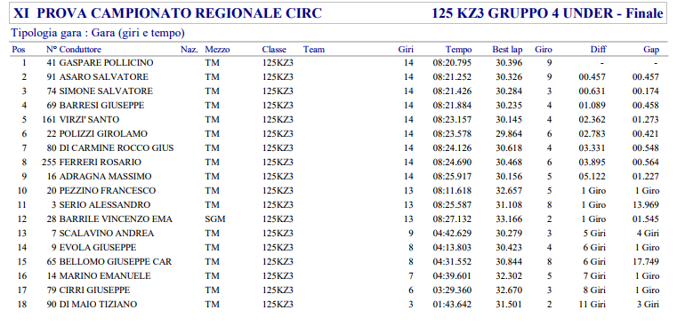Click the gap value '17.749'
The image size is (677, 334).
tap(646, 262)
